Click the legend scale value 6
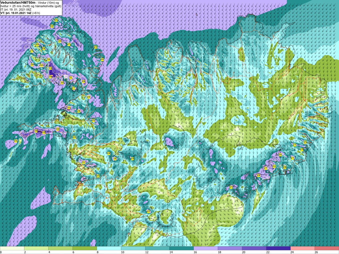 [73, 252]
